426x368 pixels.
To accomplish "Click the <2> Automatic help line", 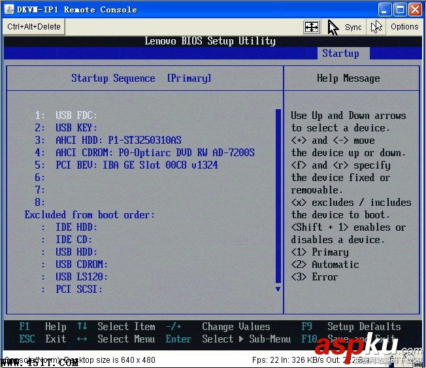I will coord(325,265).
